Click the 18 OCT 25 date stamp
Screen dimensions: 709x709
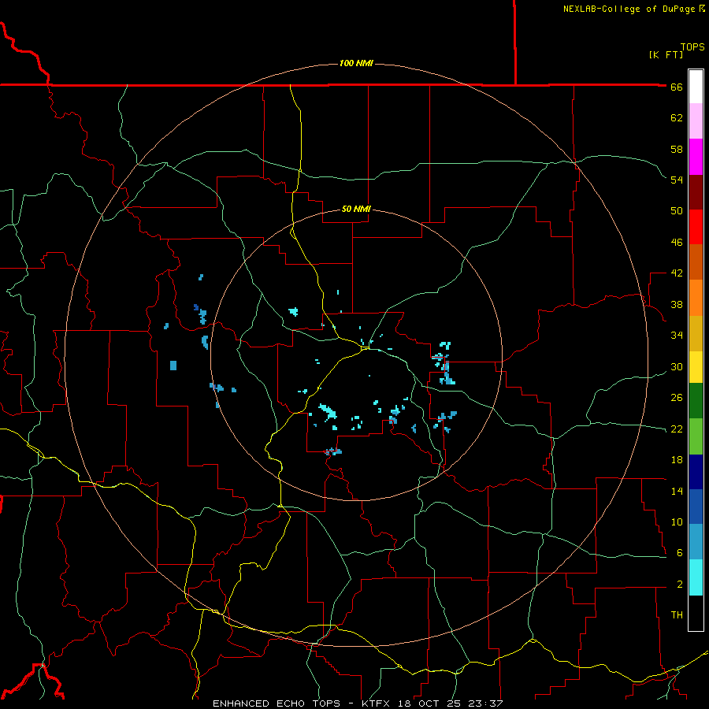click(431, 703)
